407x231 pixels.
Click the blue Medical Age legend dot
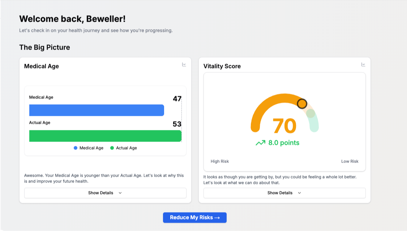tap(76, 148)
